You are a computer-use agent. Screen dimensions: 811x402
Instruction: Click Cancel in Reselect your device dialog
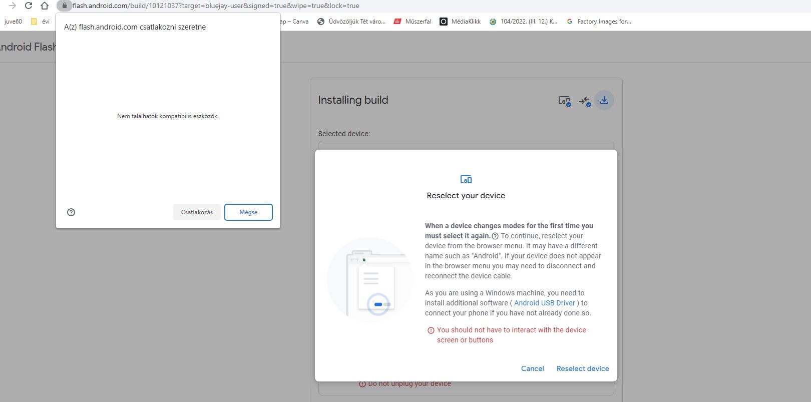[x=532, y=368]
